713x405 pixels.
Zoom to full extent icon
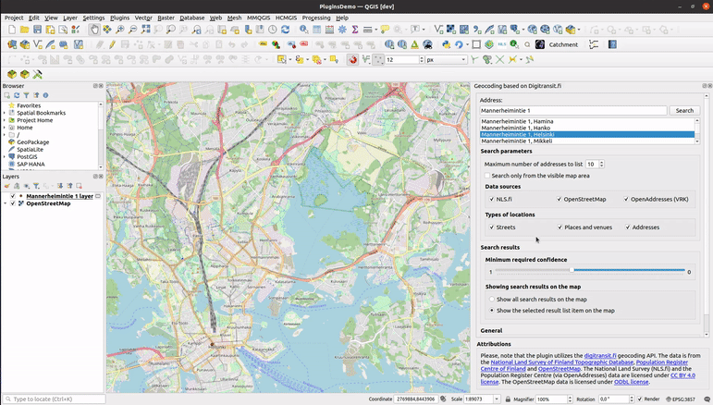[145, 30]
